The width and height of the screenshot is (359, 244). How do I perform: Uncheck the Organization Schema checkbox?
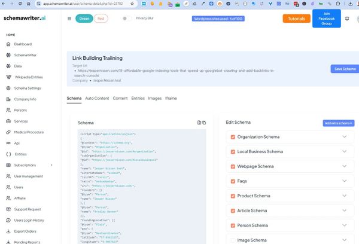pos(233,137)
